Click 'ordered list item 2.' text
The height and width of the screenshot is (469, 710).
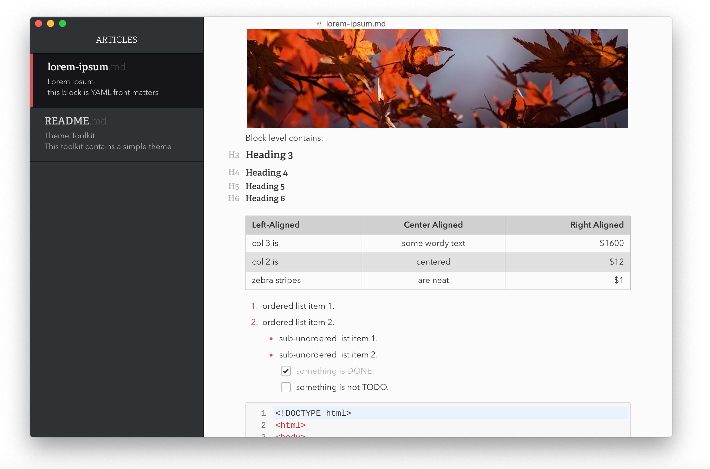click(x=298, y=322)
